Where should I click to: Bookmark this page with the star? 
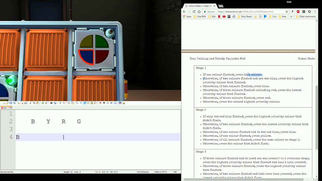point(287,12)
